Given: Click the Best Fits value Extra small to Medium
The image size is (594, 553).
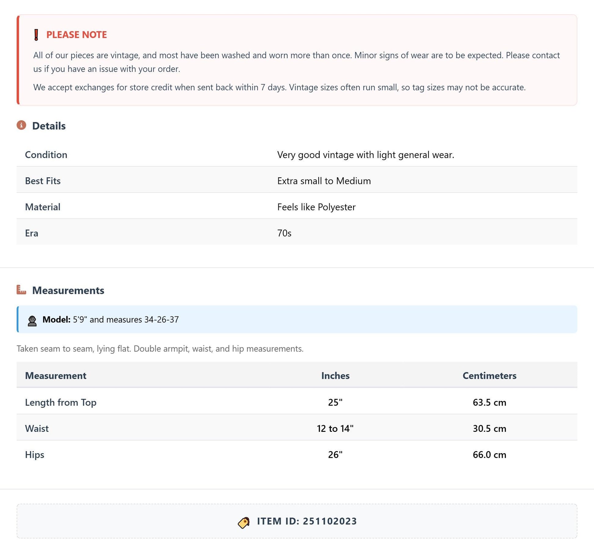Looking at the screenshot, I should point(324,181).
